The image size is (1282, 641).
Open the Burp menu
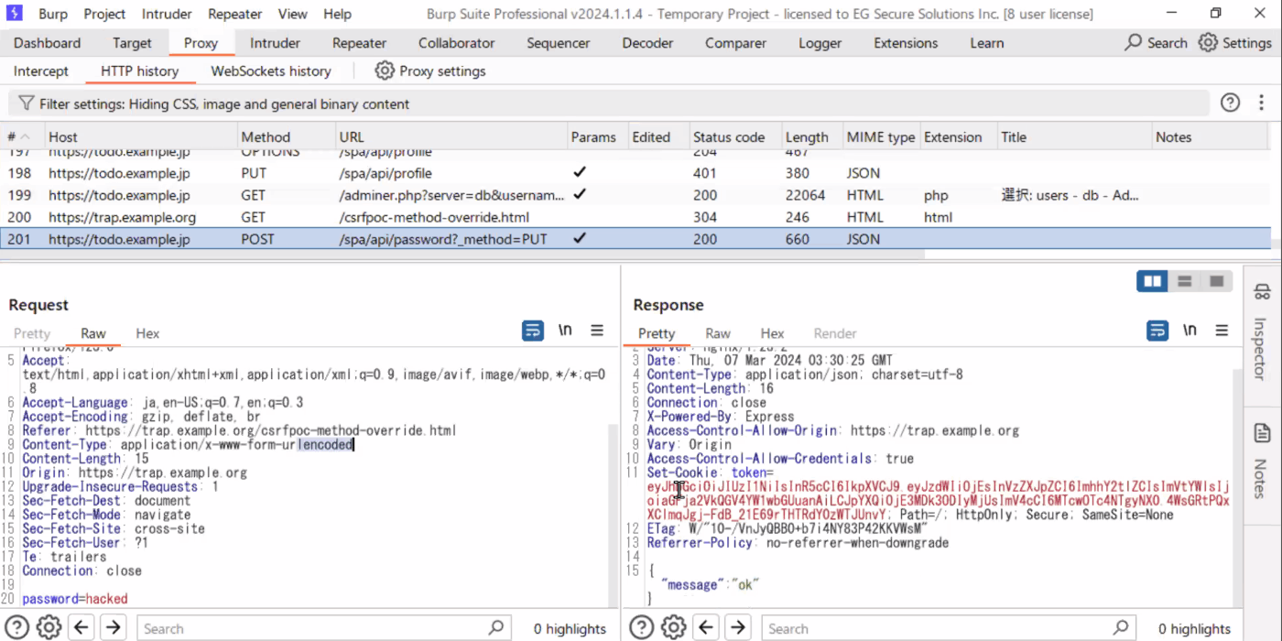pos(52,14)
